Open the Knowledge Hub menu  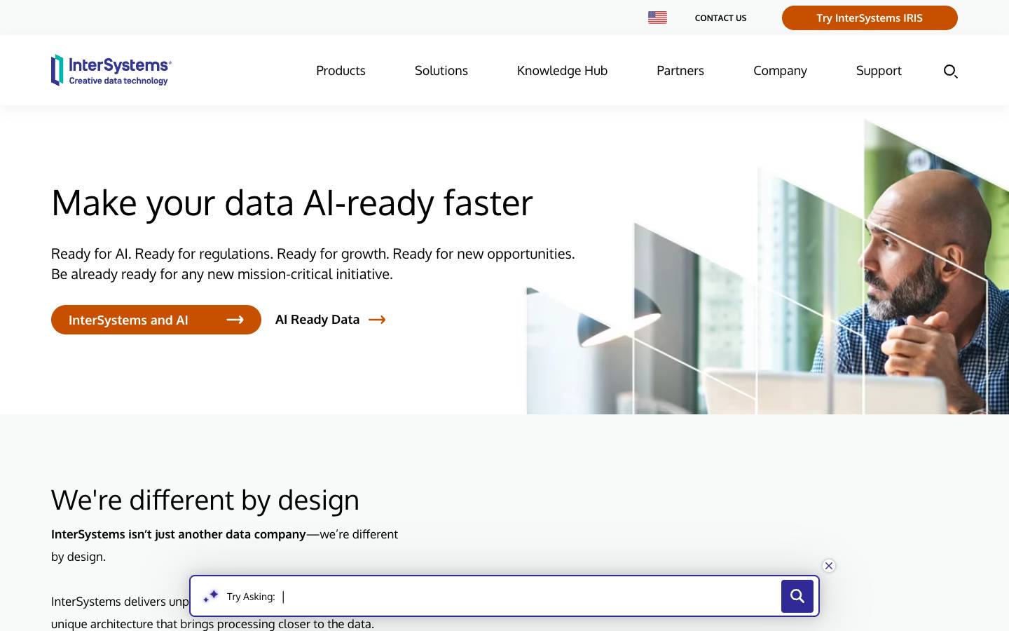click(562, 71)
